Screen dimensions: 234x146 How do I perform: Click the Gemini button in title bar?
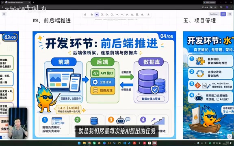tap(209, 2)
